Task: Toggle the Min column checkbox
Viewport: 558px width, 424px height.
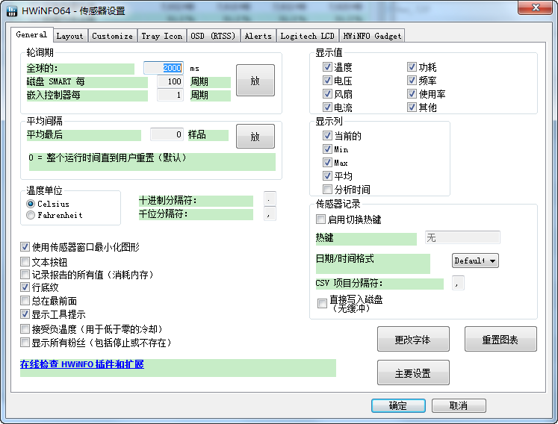Action: (x=327, y=149)
